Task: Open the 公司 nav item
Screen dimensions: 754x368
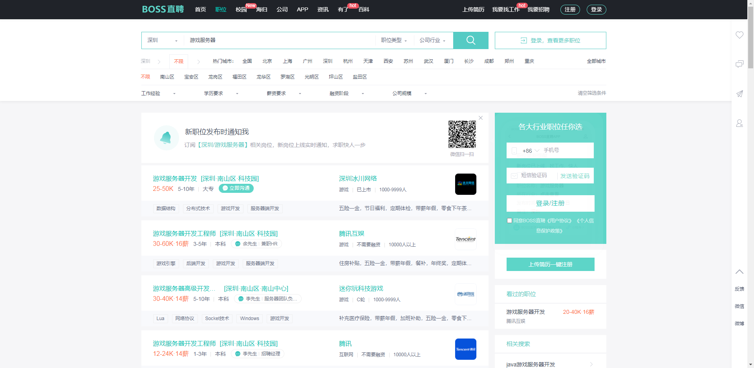Action: [282, 9]
